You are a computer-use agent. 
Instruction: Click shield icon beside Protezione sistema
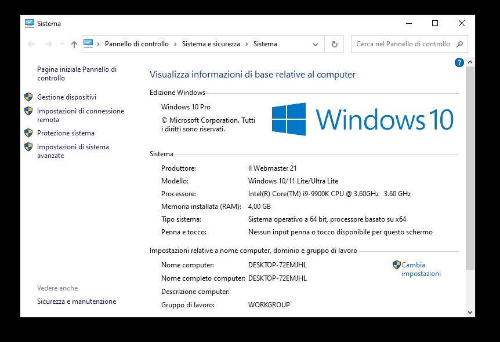(x=28, y=133)
